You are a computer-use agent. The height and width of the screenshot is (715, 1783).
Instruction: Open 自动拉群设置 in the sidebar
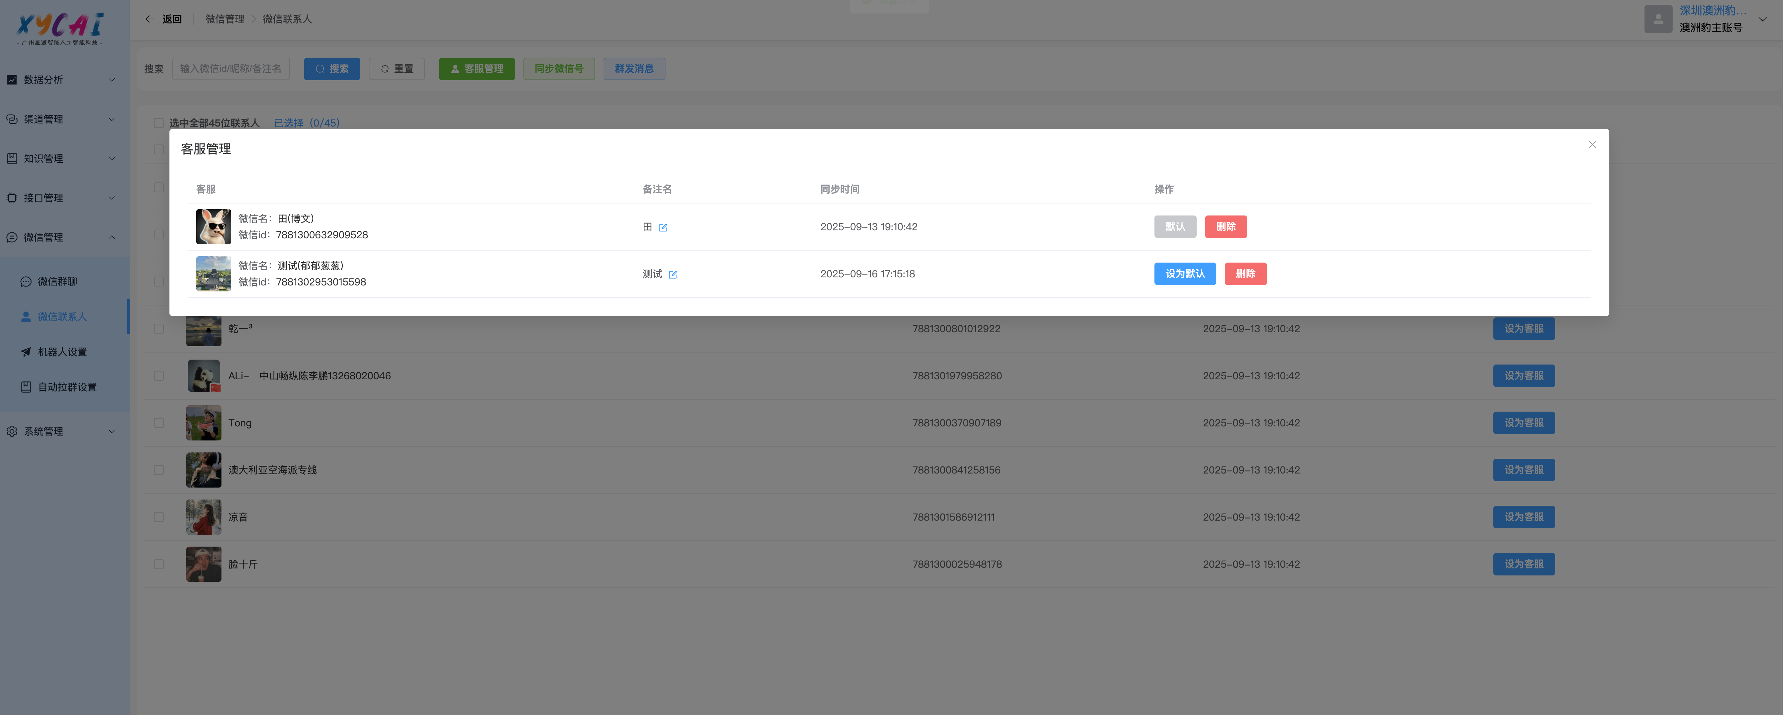click(67, 387)
